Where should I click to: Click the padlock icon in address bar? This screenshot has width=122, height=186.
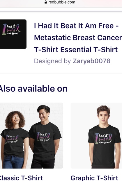click(x=45, y=2)
